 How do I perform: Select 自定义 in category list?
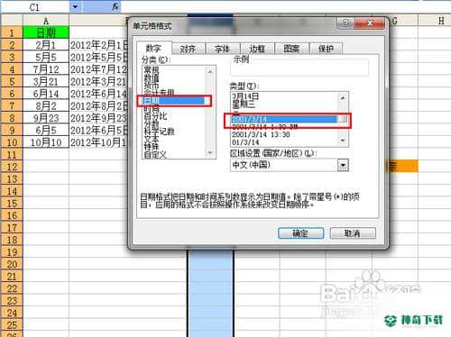155,155
